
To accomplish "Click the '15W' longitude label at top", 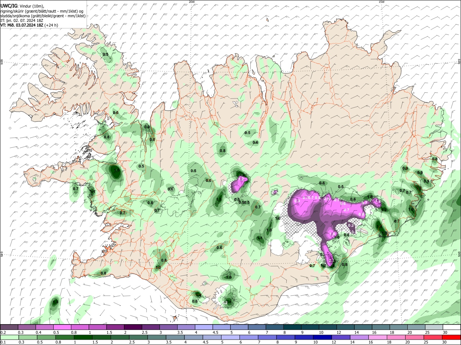I will click(381, 2).
